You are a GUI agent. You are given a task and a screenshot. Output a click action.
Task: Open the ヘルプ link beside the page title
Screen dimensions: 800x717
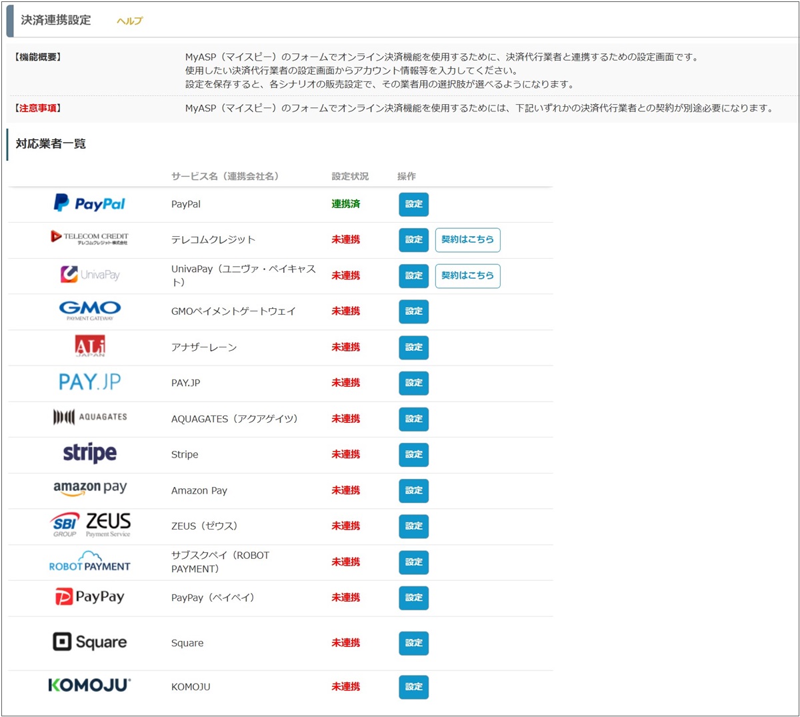click(129, 21)
